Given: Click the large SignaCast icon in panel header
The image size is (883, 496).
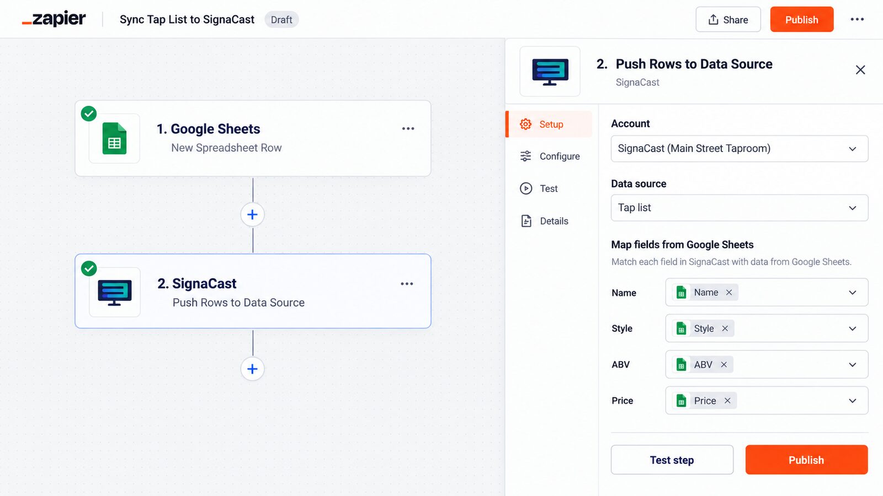Looking at the screenshot, I should [x=550, y=72].
